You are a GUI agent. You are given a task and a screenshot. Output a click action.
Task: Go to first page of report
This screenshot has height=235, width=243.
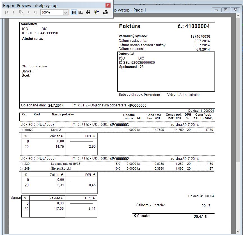7,12
